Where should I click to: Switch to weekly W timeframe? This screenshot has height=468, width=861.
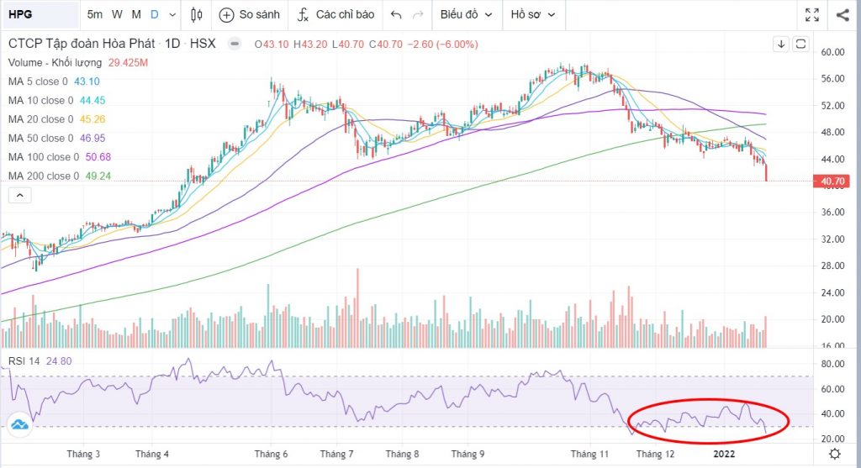tap(116, 14)
